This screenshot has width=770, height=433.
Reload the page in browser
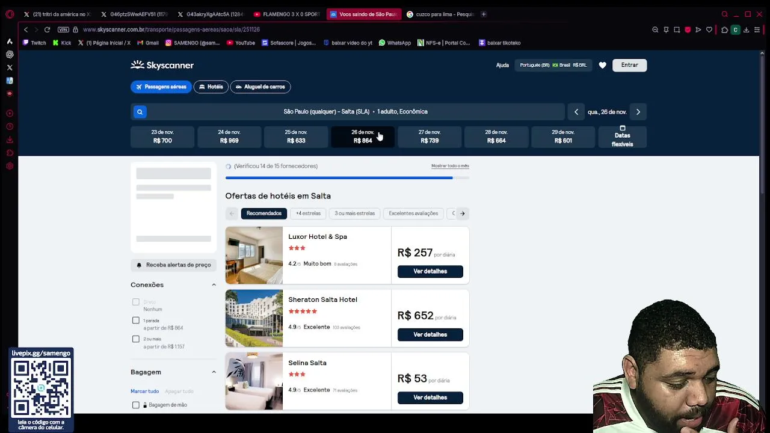click(47, 29)
